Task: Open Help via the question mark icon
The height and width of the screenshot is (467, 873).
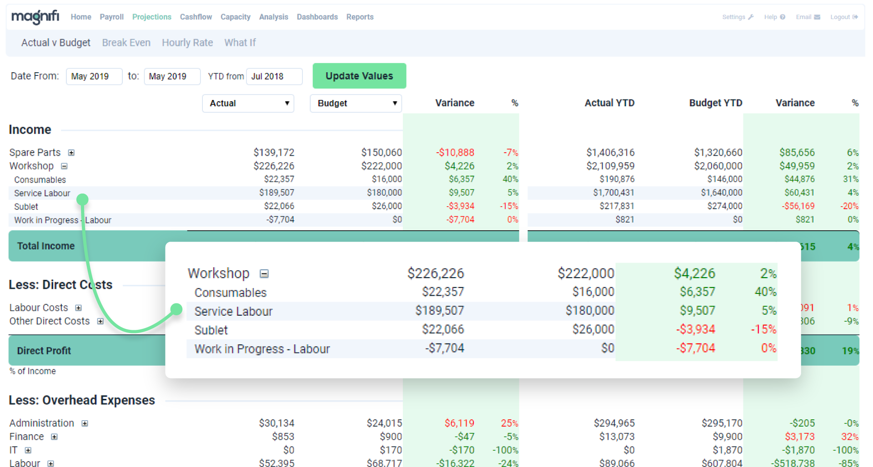Action: coord(783,17)
